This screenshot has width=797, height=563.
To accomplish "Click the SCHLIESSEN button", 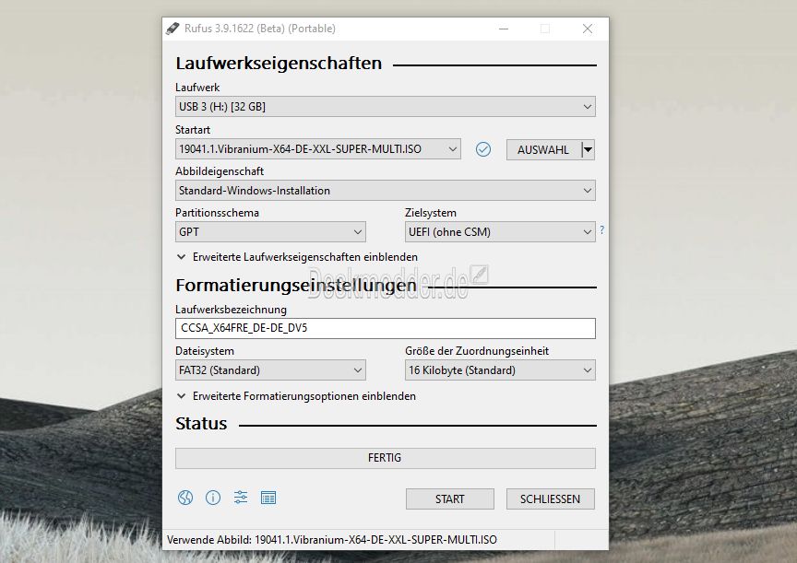I will point(551,499).
